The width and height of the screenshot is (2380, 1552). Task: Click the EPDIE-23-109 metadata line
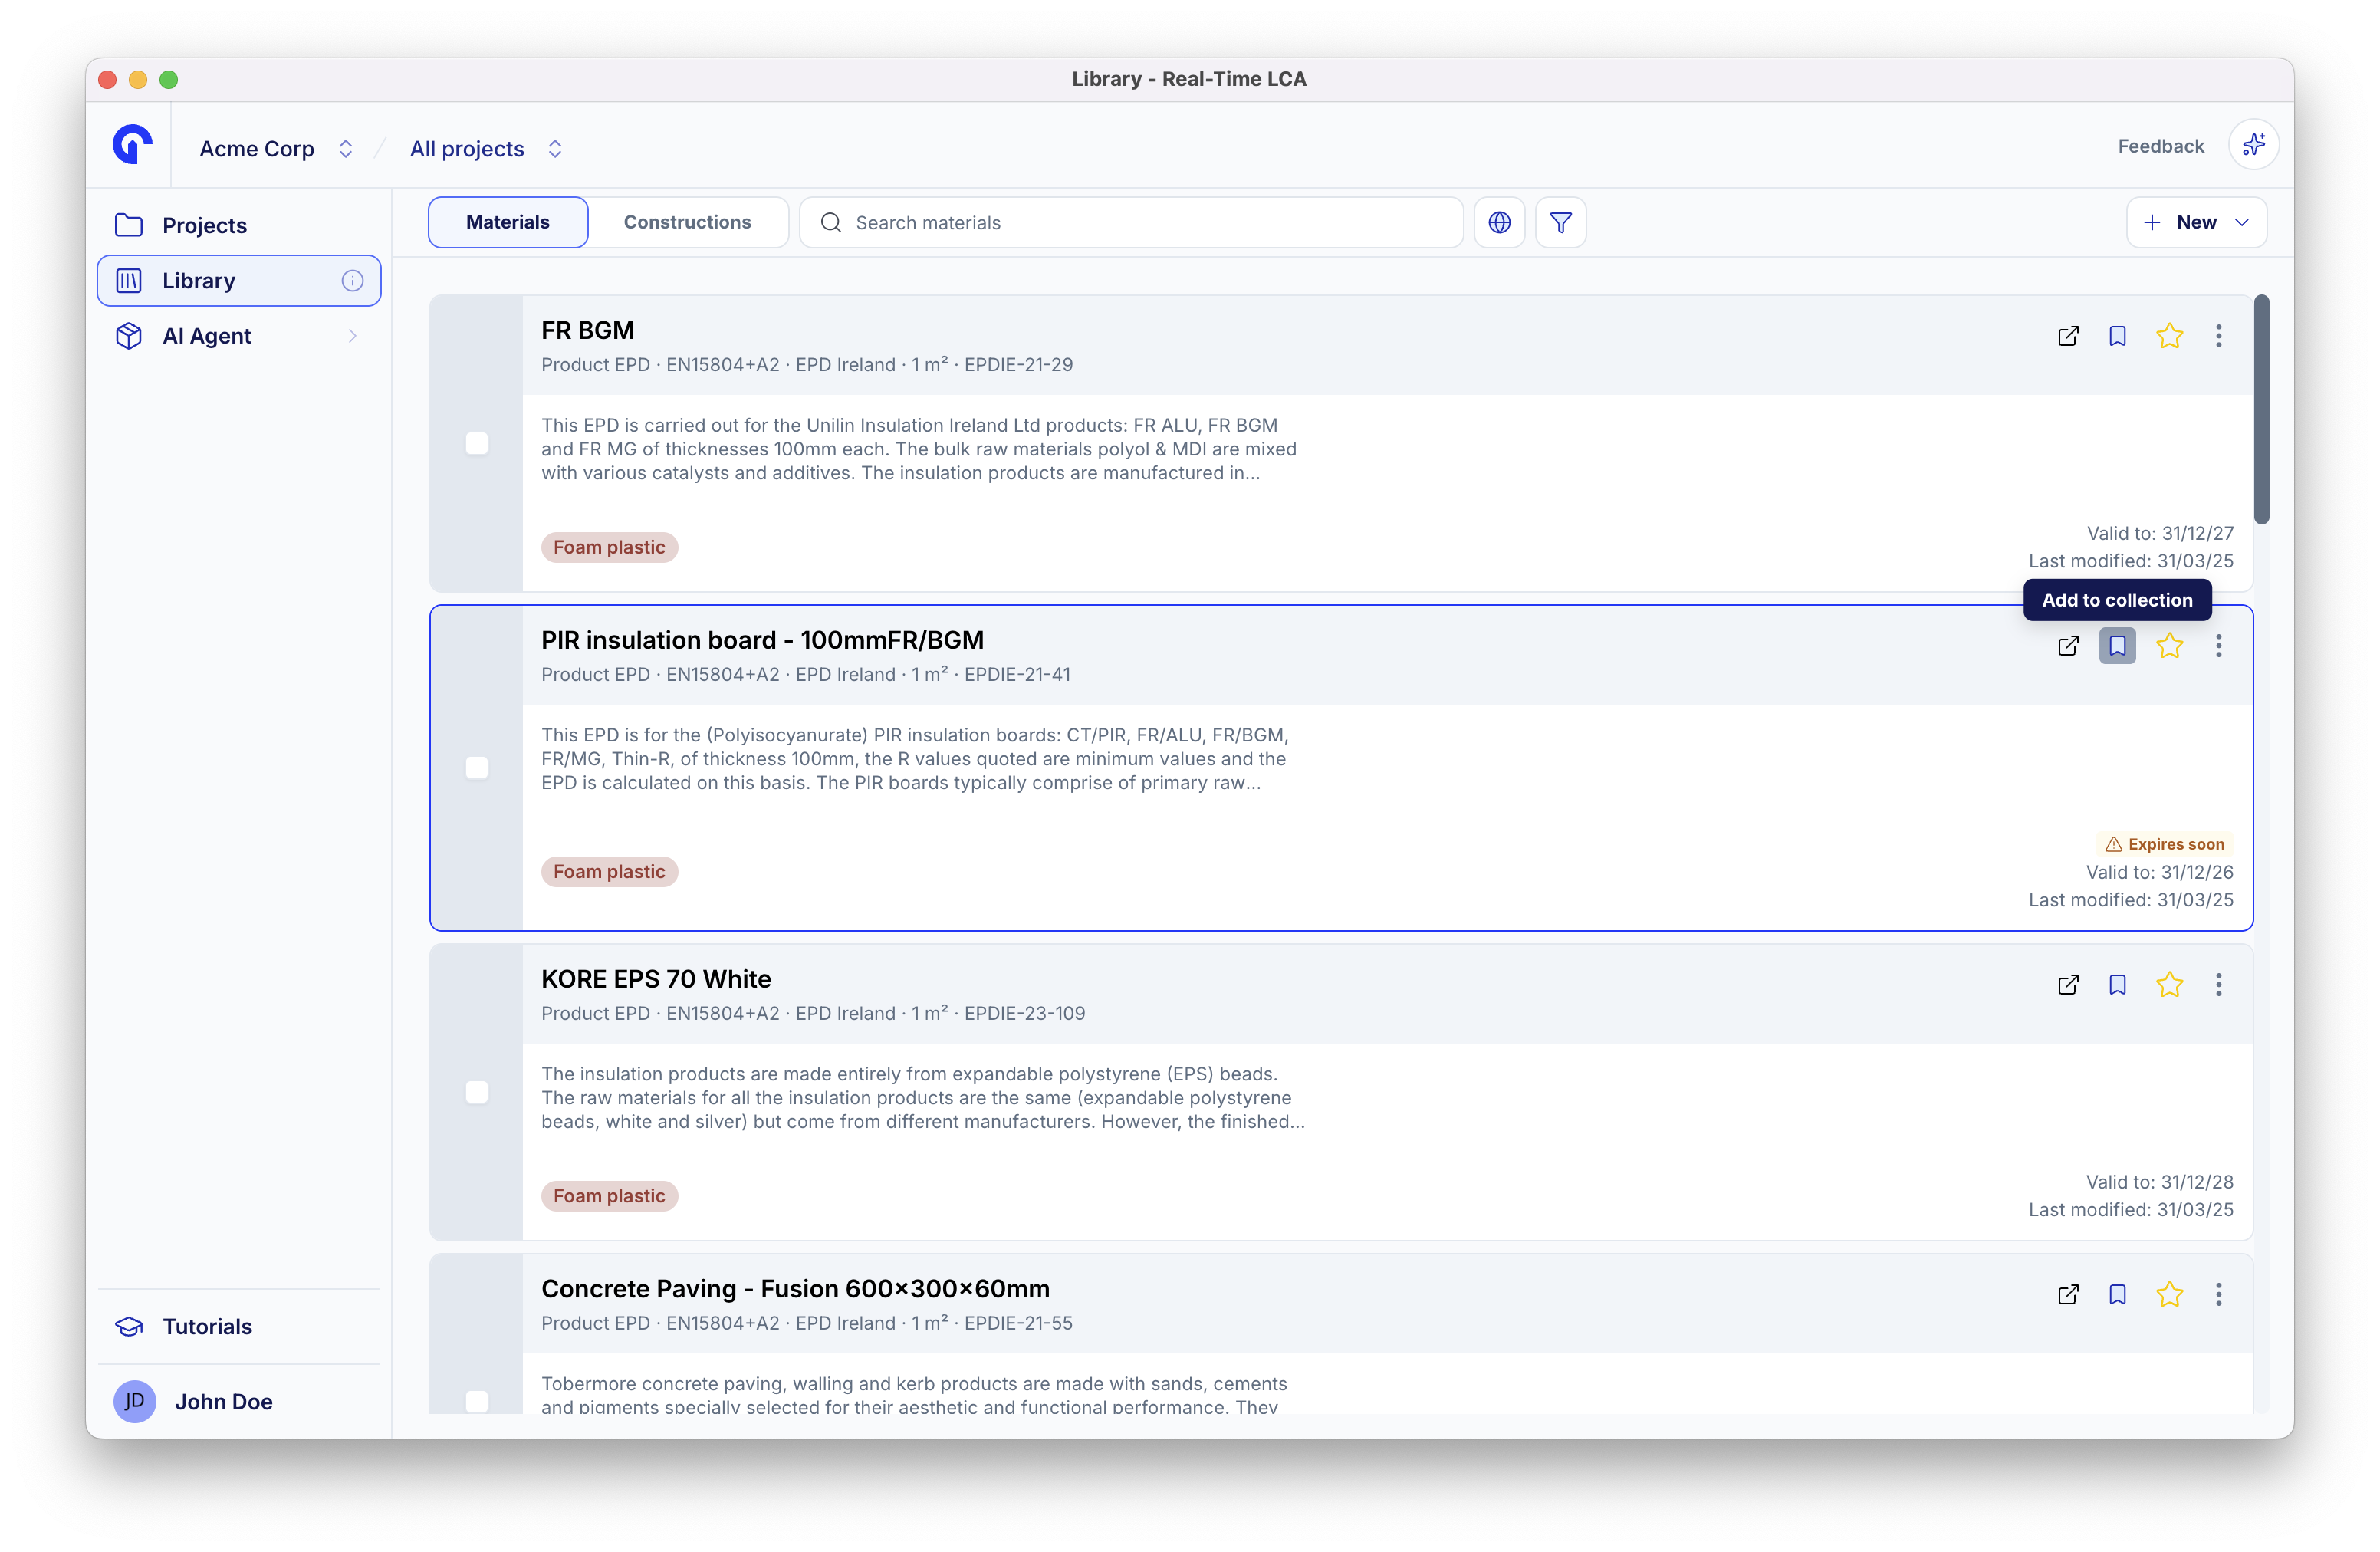812,1013
